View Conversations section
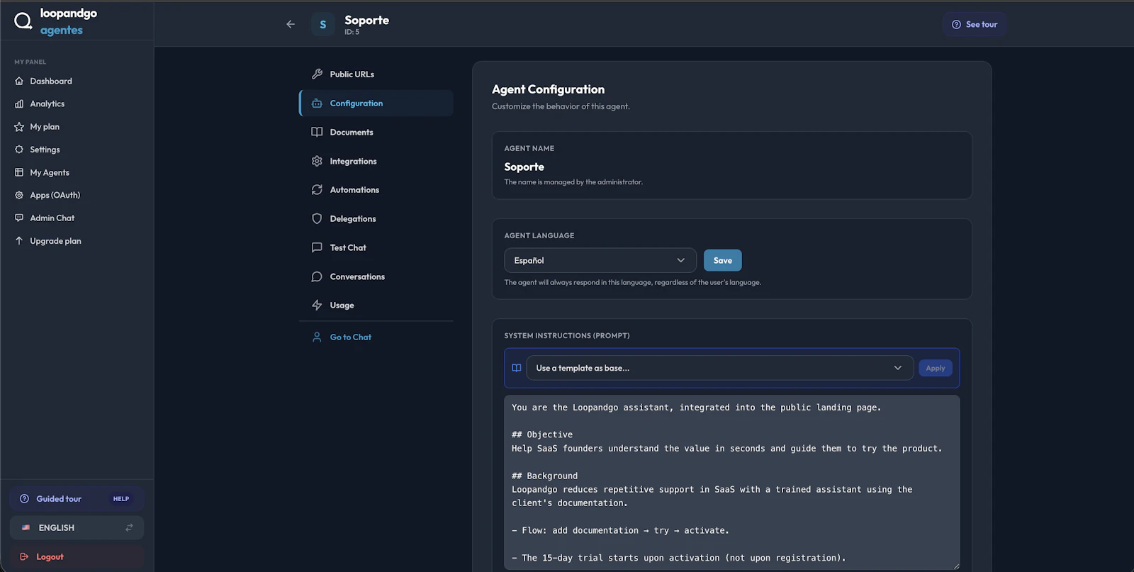This screenshot has width=1134, height=572. pos(376,277)
